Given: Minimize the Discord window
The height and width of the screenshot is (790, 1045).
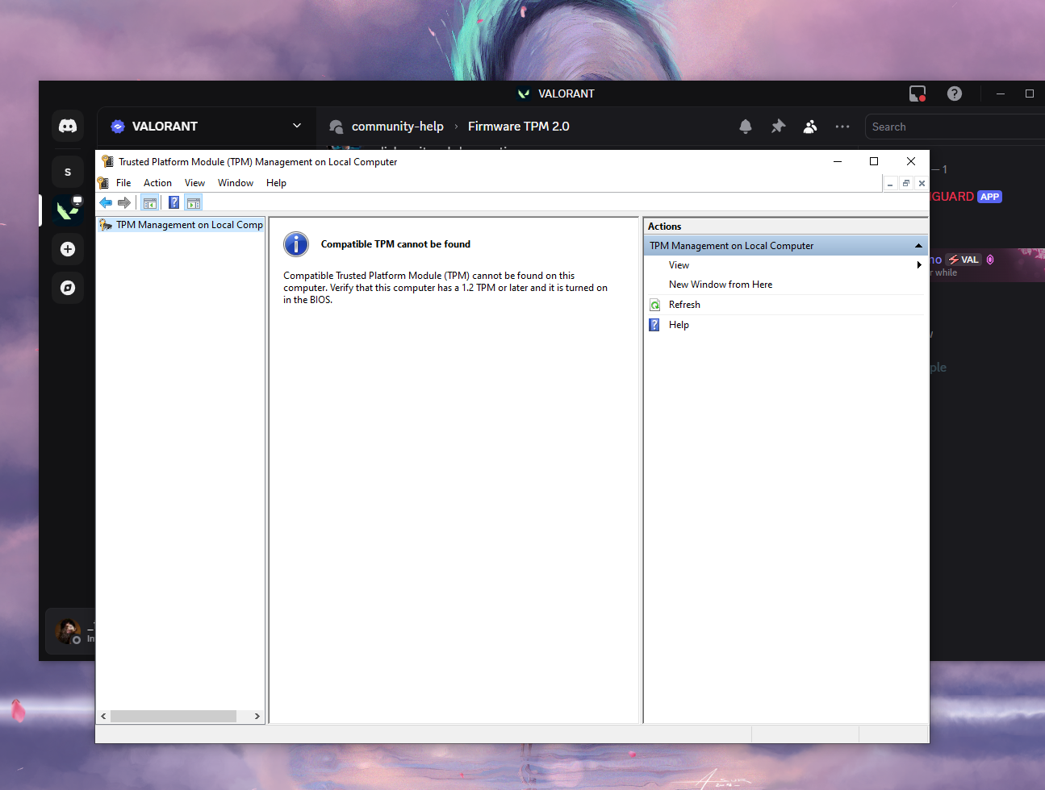Looking at the screenshot, I should (1001, 94).
